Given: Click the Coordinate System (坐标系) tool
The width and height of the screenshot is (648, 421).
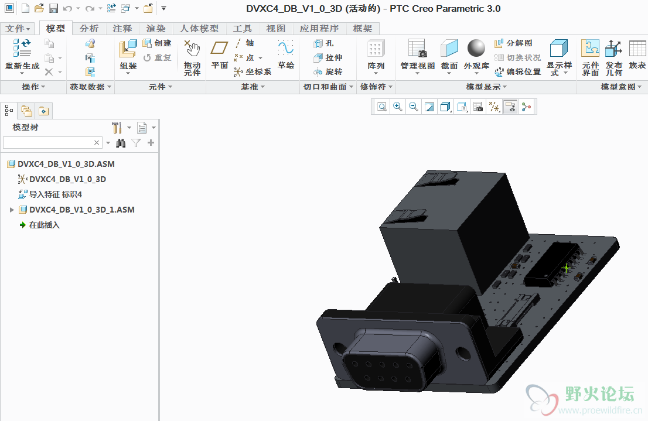Looking at the screenshot, I should click(x=253, y=72).
